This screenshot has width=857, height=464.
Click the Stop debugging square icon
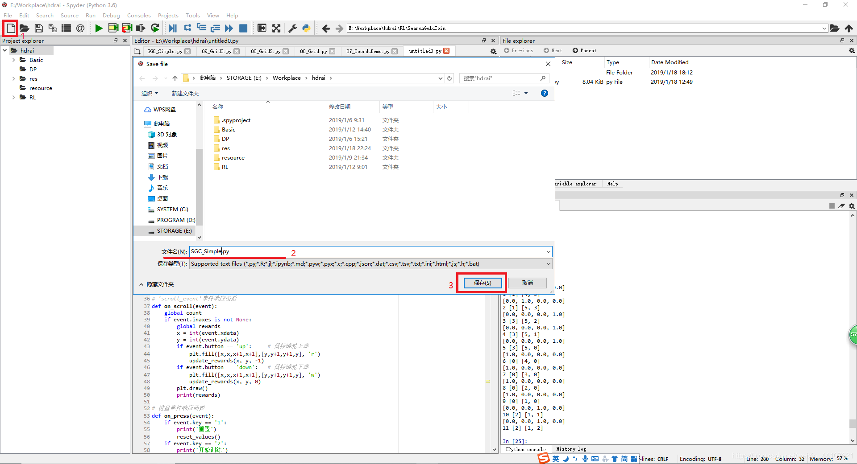tap(243, 29)
